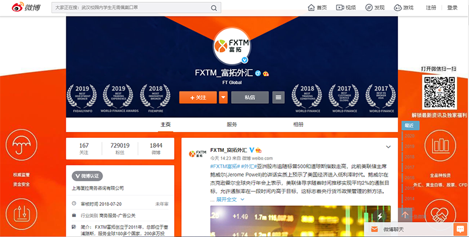469x237 pixels.
Task: Click the gender icon beside profile name
Action: pos(258,73)
